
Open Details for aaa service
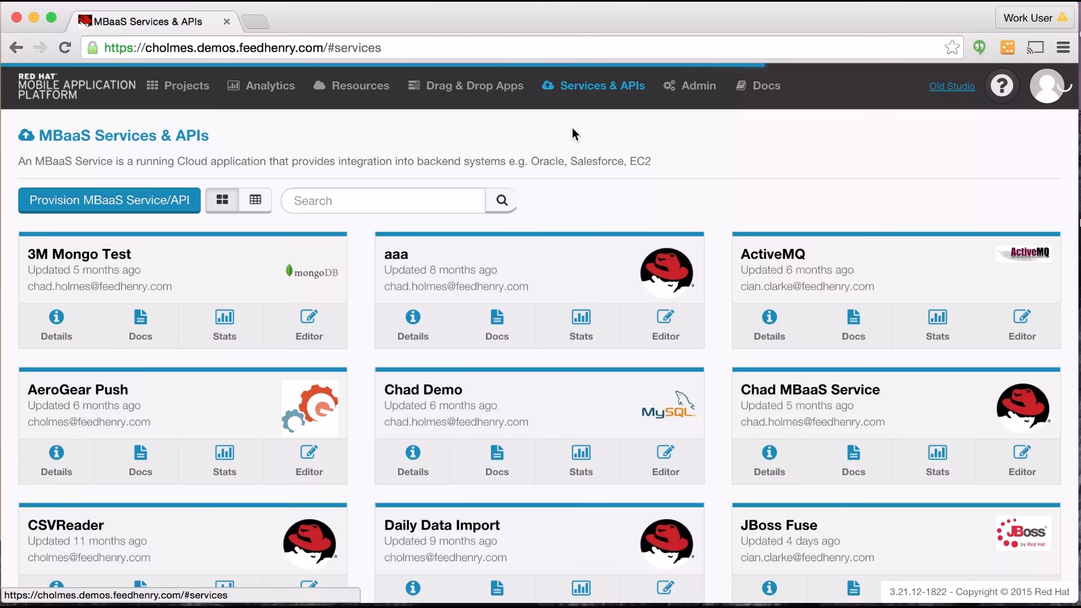[x=413, y=326]
